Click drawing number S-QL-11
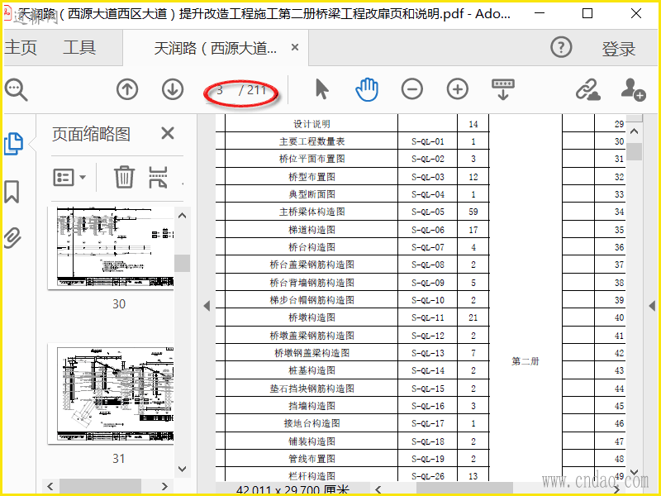 point(428,317)
